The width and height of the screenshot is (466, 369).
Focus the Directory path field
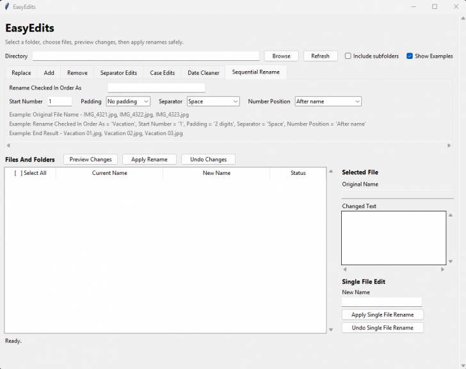146,56
